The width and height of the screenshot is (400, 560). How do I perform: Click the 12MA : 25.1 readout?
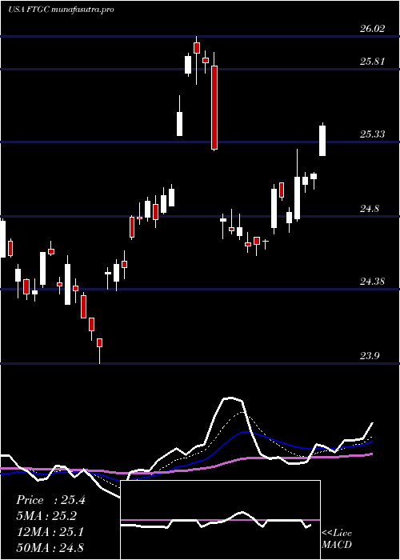point(50,532)
